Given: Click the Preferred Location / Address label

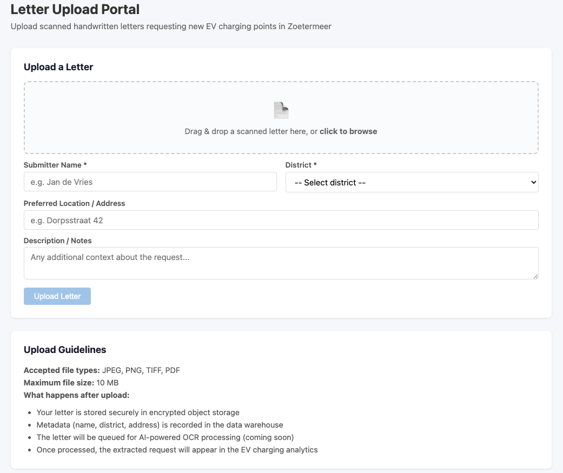Looking at the screenshot, I should coord(74,203).
